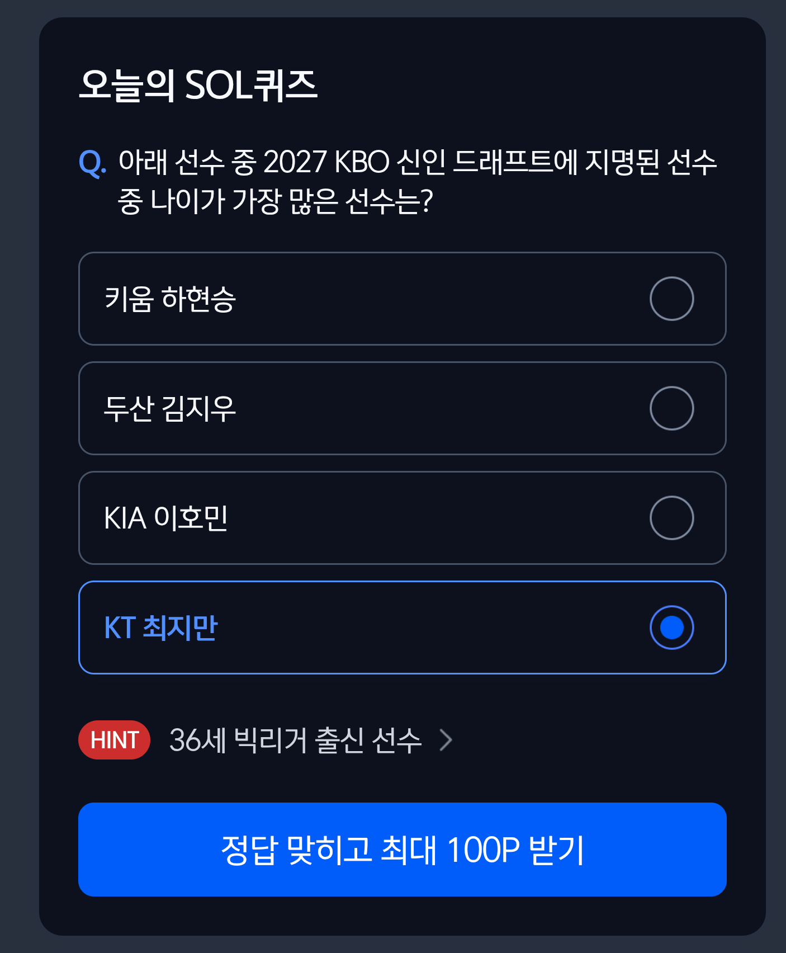
Task: Click the KIA 이호민 answer label text
Action: pos(166,518)
